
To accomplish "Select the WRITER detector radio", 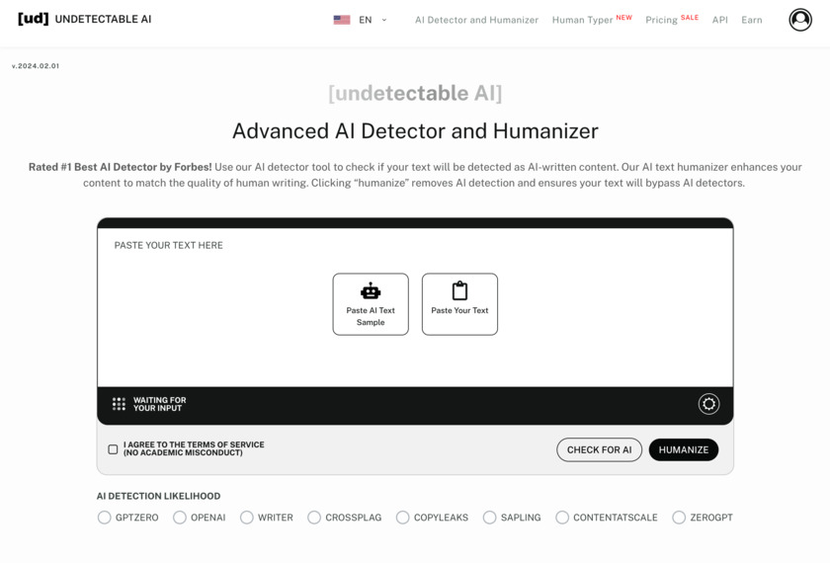I will tap(247, 517).
